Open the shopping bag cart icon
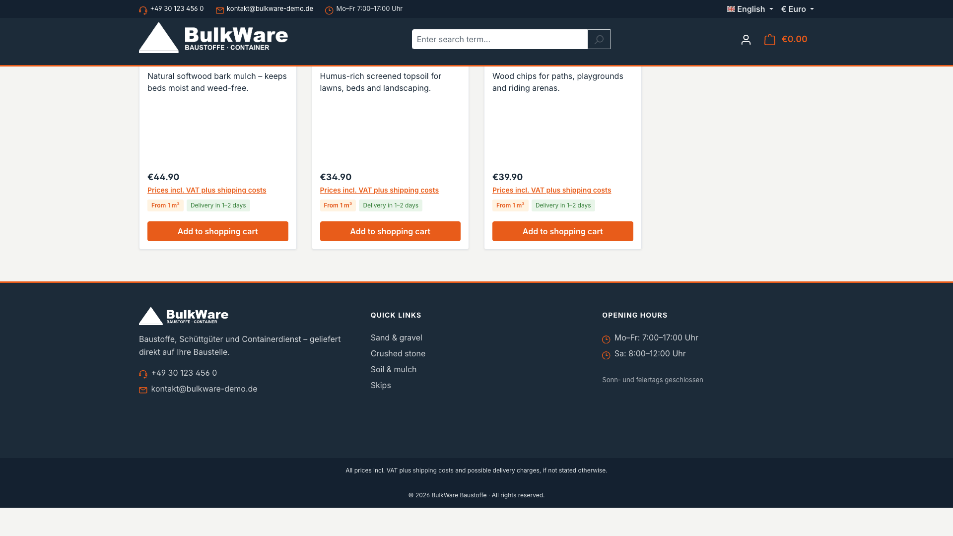 point(769,40)
